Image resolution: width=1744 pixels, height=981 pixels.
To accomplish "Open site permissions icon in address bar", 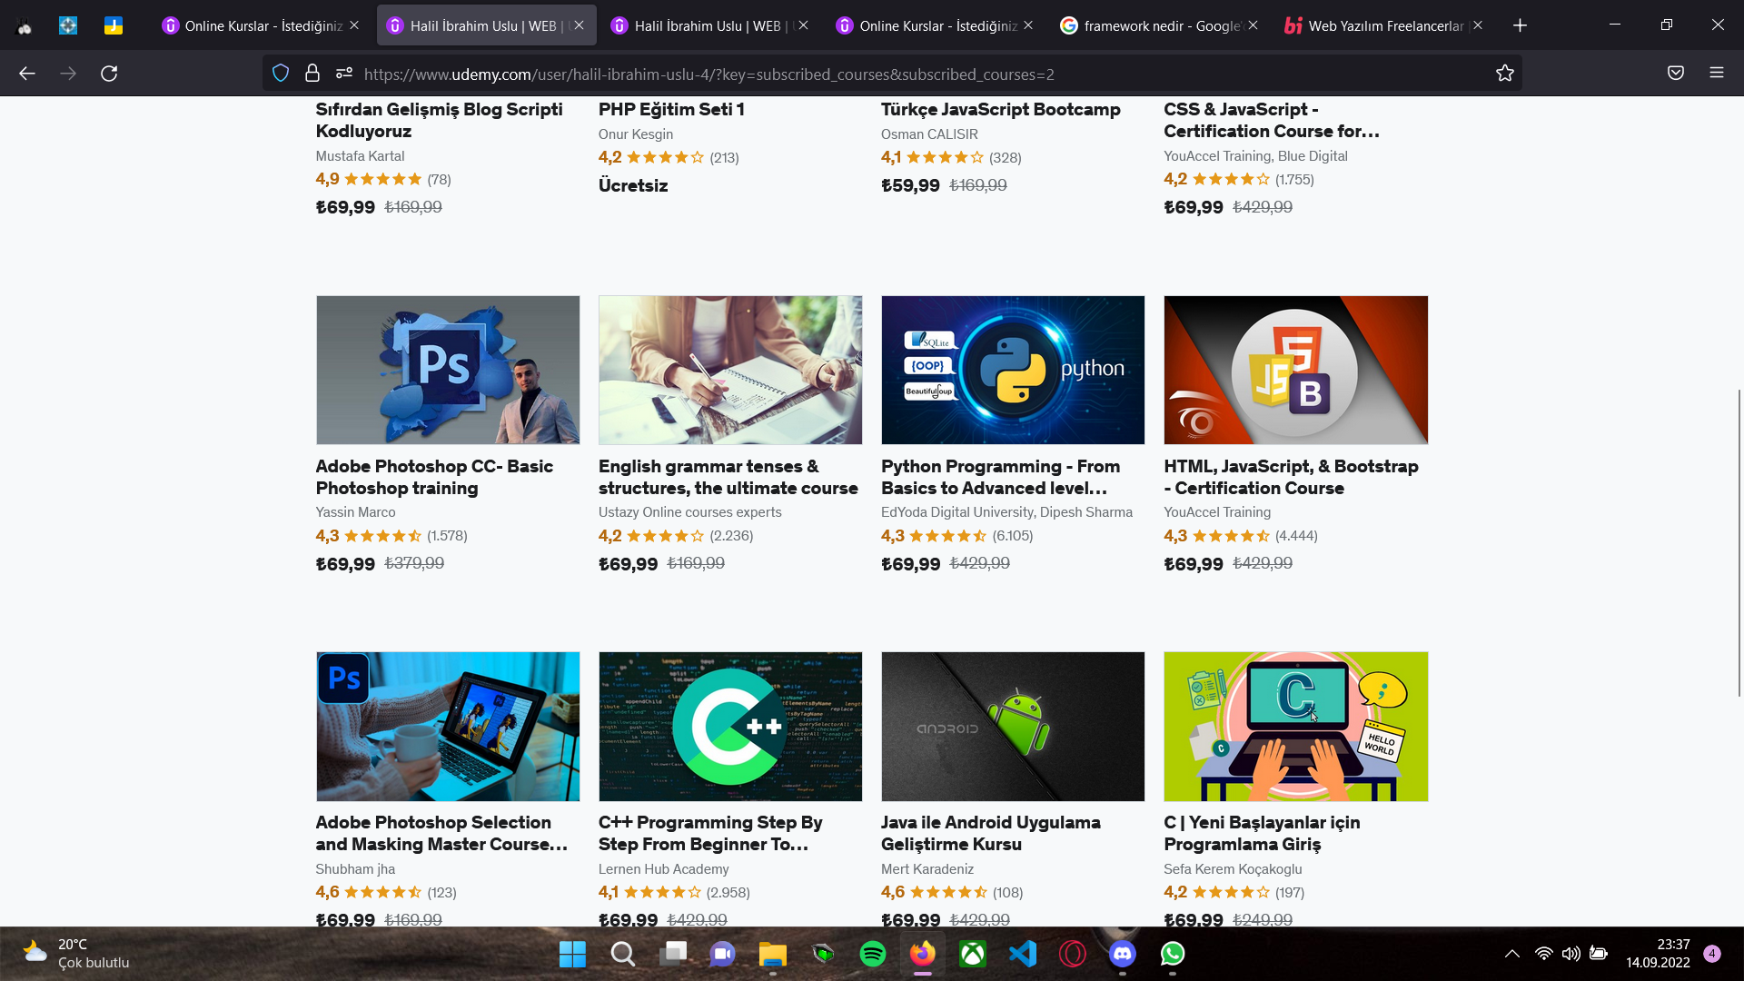I will coord(344,74).
